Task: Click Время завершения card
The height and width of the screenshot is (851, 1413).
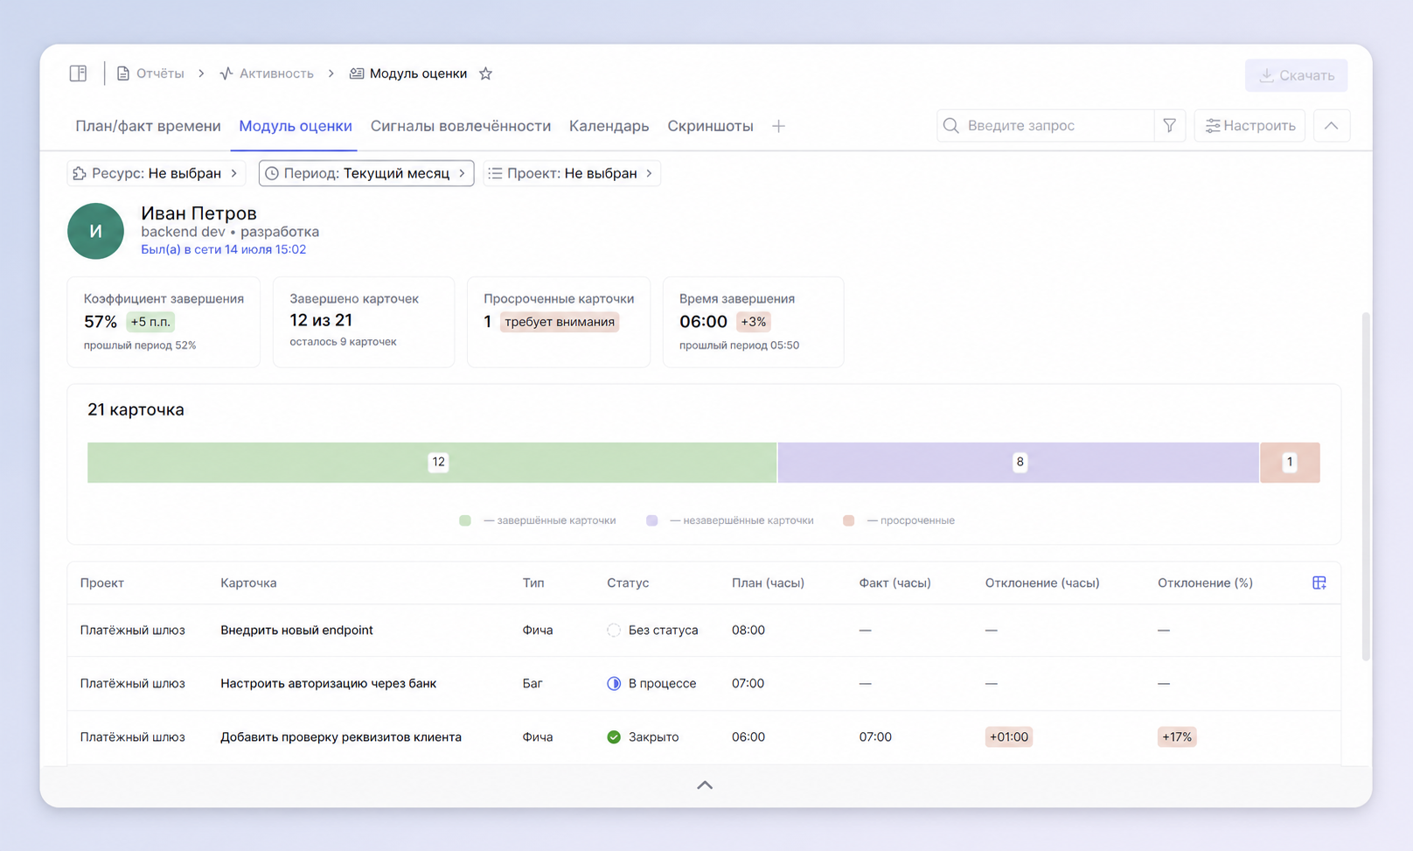Action: pos(754,322)
